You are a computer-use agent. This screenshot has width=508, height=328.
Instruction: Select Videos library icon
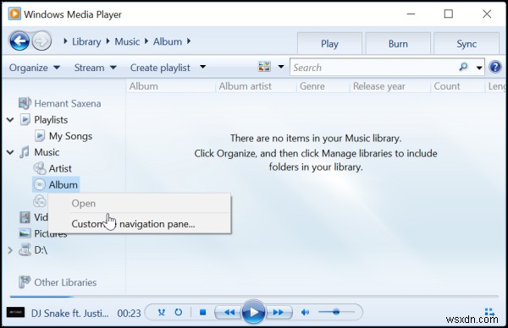[25, 217]
